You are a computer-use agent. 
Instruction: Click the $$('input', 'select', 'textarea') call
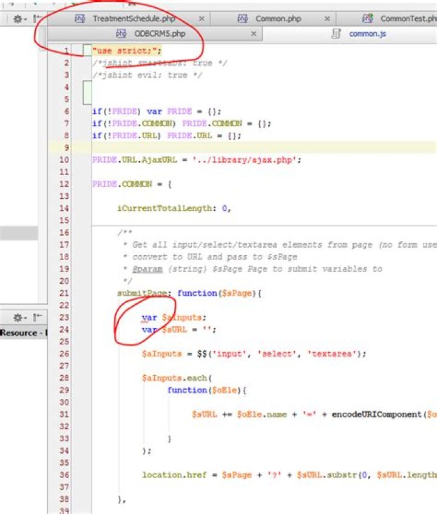tap(282, 354)
